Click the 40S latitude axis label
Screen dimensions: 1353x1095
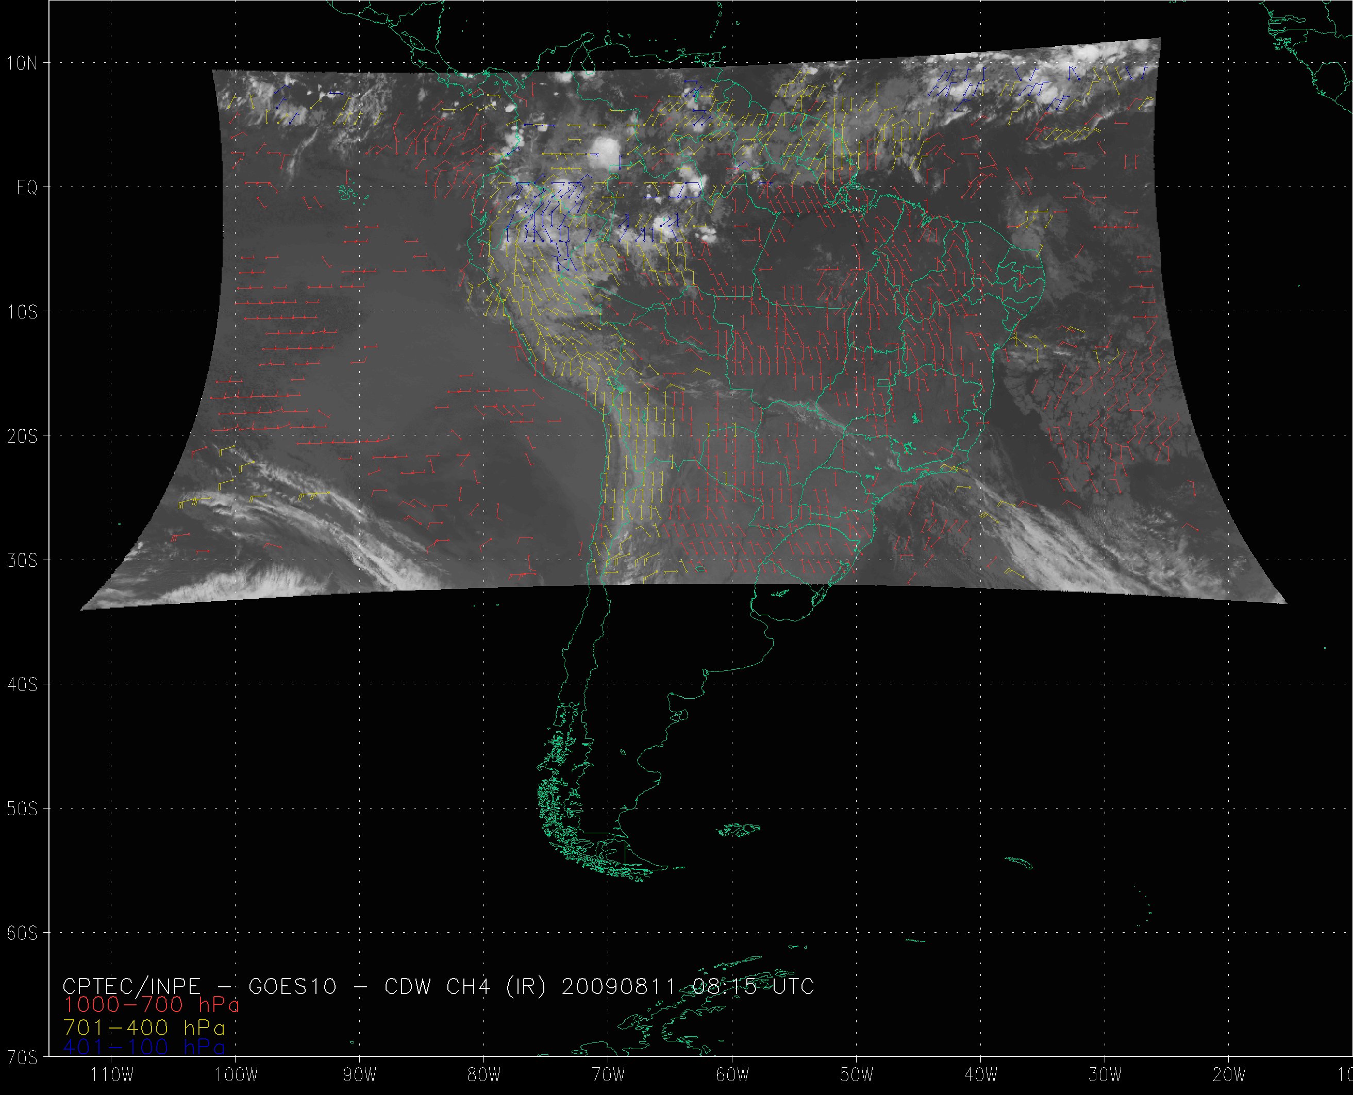(x=22, y=684)
